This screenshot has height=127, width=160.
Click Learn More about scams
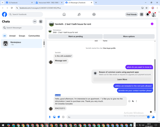(122, 79)
